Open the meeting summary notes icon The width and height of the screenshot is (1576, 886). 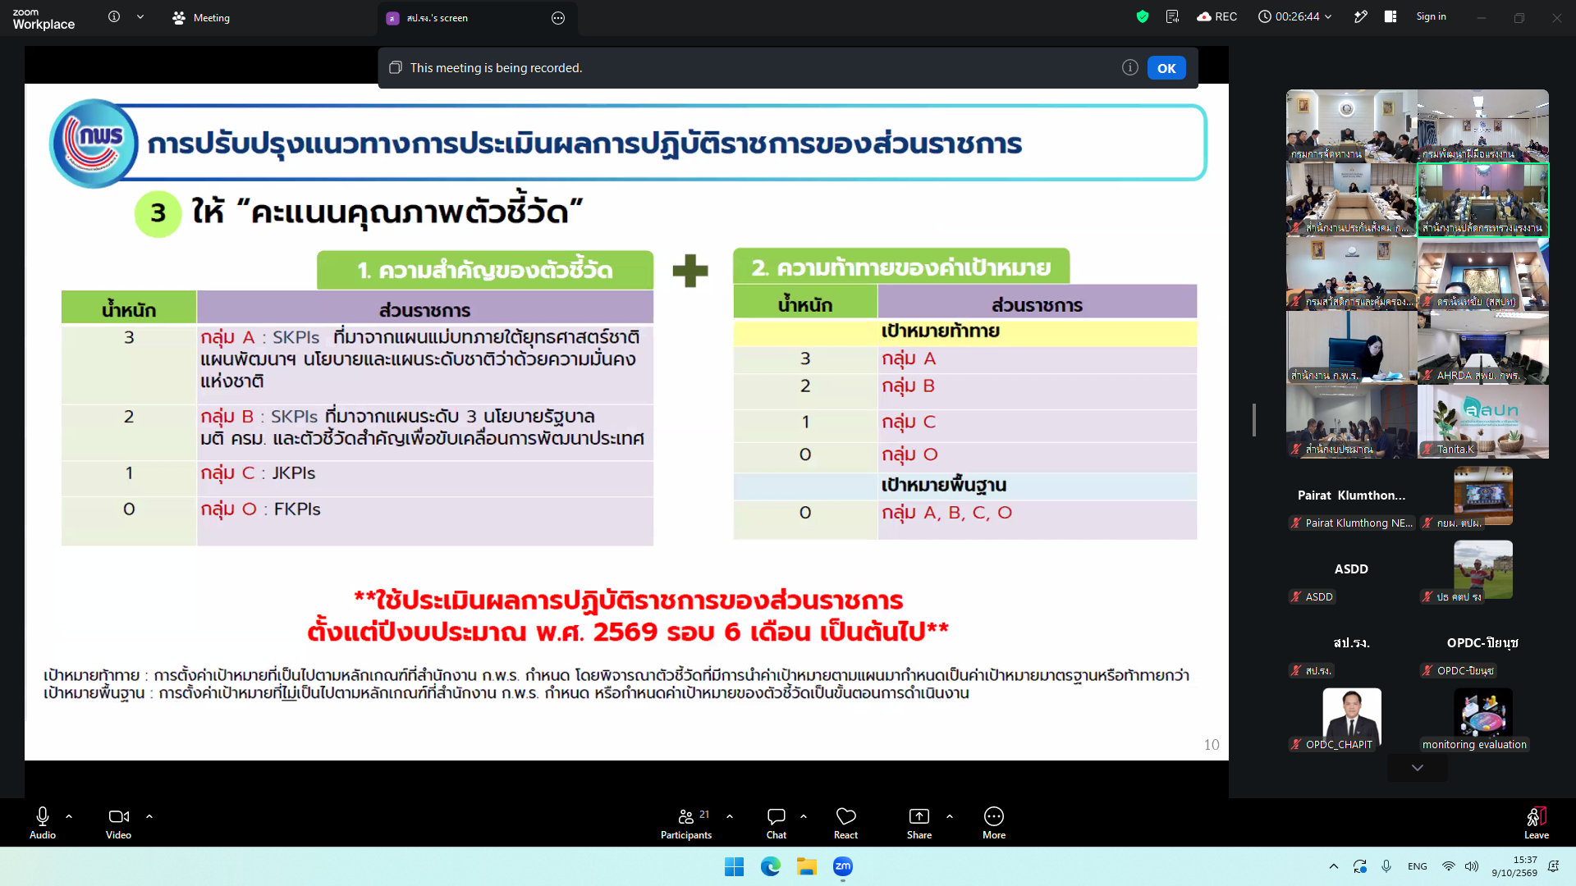pyautogui.click(x=1172, y=16)
